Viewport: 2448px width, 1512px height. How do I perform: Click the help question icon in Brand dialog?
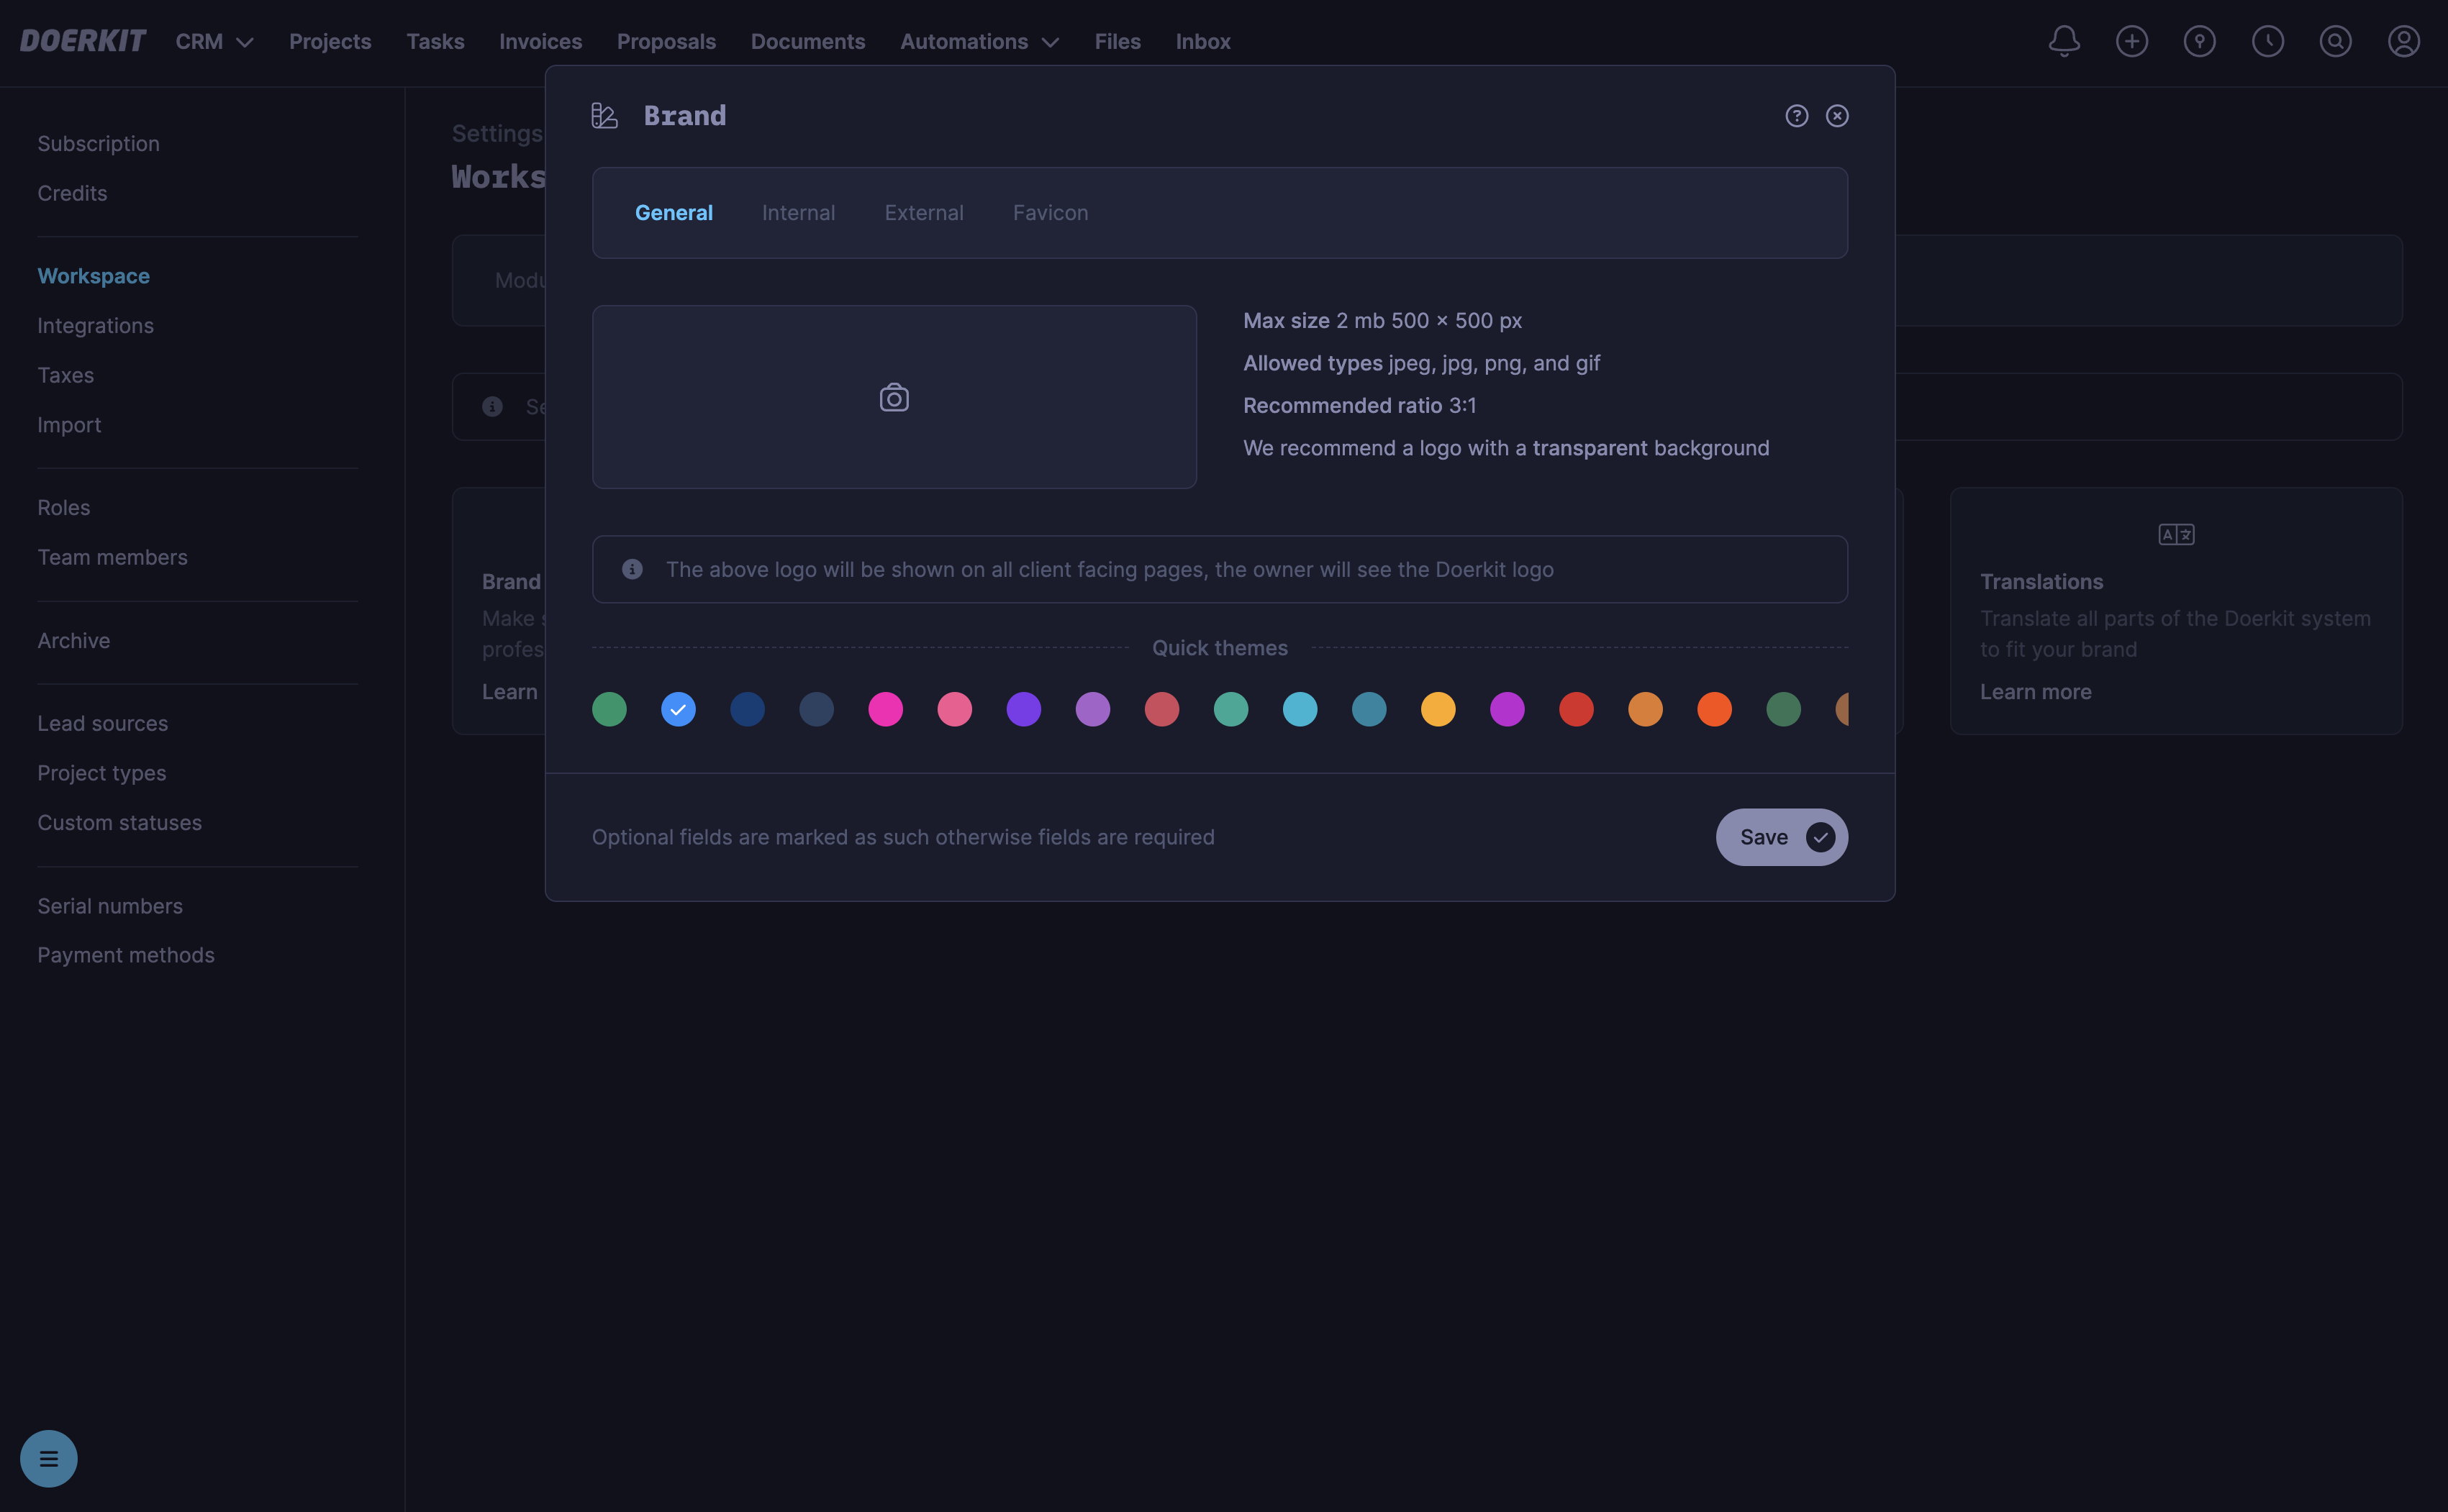pyautogui.click(x=1796, y=116)
